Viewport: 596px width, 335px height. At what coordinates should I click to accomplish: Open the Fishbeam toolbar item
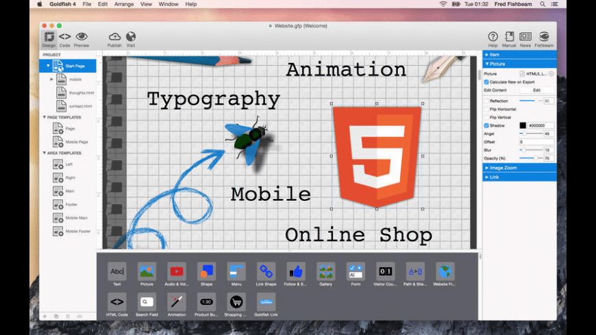544,39
